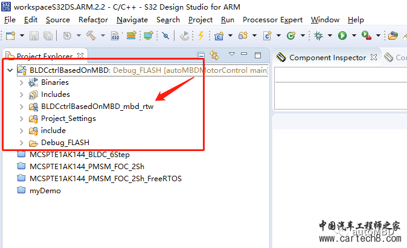Click the Debug bug icon

click(318, 36)
